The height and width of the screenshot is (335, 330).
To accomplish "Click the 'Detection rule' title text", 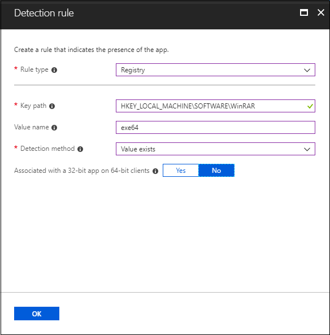I will point(44,13).
